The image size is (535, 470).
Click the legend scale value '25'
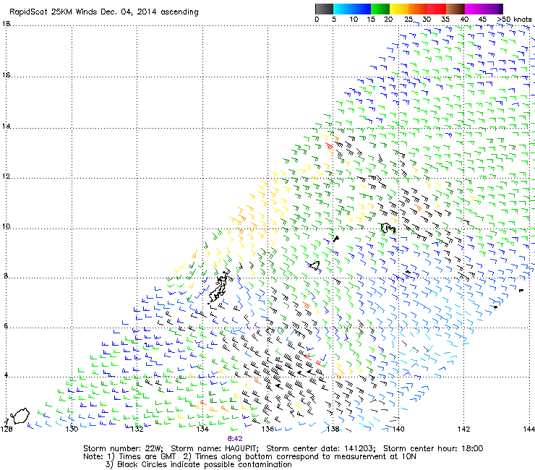tap(408, 20)
